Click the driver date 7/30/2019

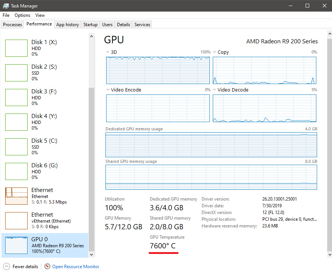pyautogui.click(x=272, y=205)
